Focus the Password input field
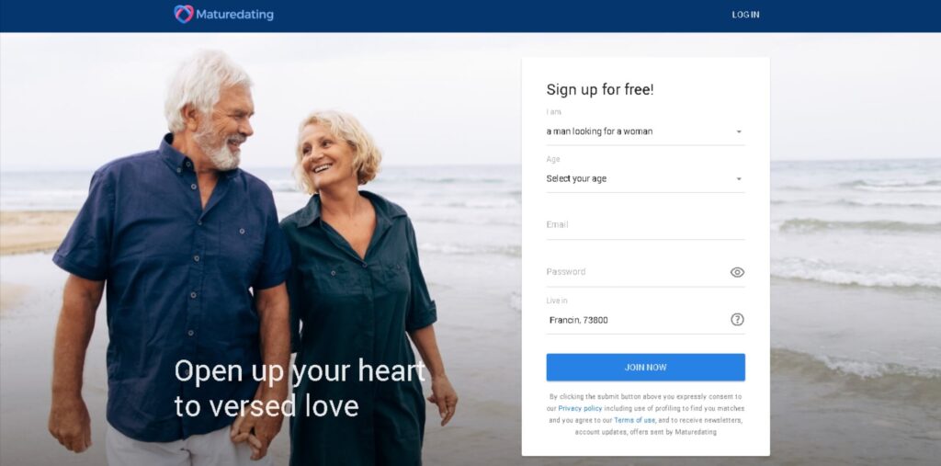Viewport: 941px width, 466px height. [x=636, y=272]
